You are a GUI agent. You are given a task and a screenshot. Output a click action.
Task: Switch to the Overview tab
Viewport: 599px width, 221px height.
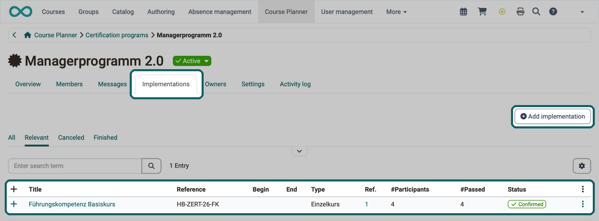[28, 84]
